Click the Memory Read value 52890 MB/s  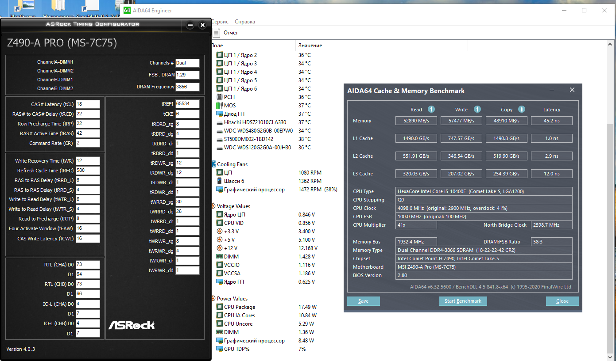pyautogui.click(x=416, y=121)
